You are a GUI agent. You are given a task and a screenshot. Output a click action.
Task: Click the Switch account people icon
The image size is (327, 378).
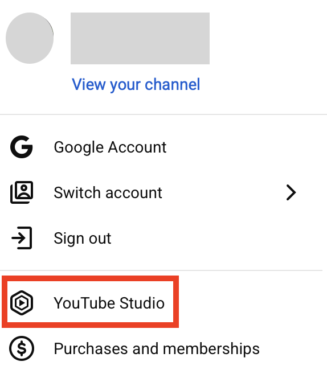22,192
